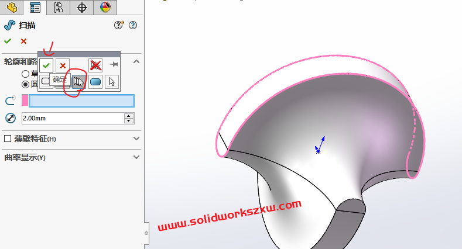Open the help question mark icon
The image size is (462, 249).
[x=133, y=25]
